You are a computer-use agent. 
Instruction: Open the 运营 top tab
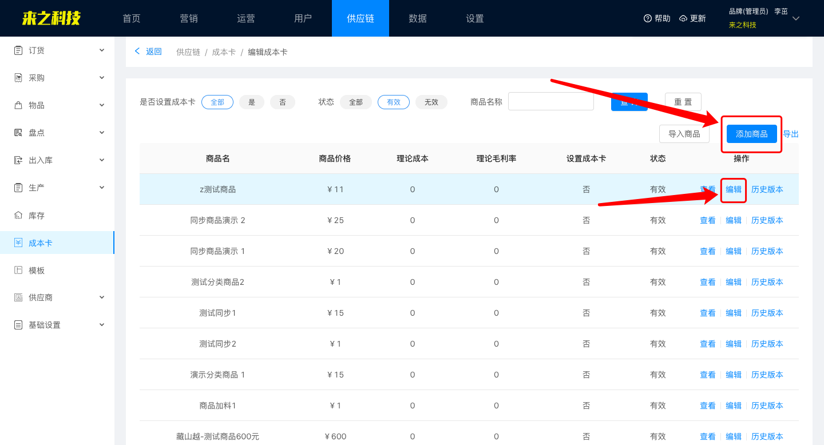pyautogui.click(x=246, y=18)
